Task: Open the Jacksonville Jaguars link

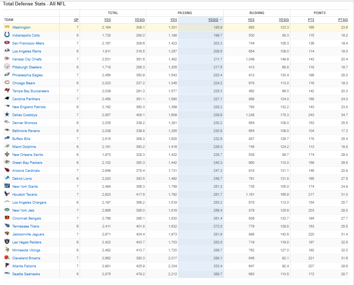Action: (x=28, y=234)
